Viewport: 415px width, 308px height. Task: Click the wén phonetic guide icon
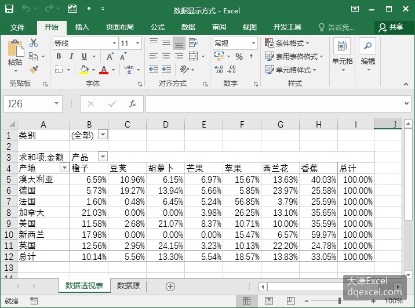point(129,70)
